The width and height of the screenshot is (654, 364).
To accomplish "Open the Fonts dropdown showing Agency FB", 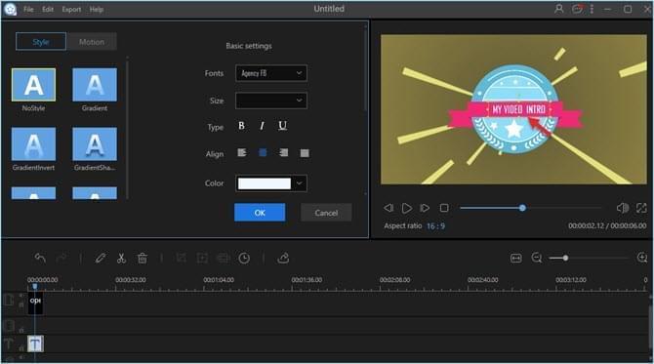I will pos(271,73).
